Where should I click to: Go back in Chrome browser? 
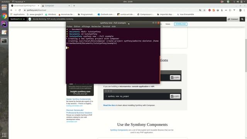[x=11, y=10]
